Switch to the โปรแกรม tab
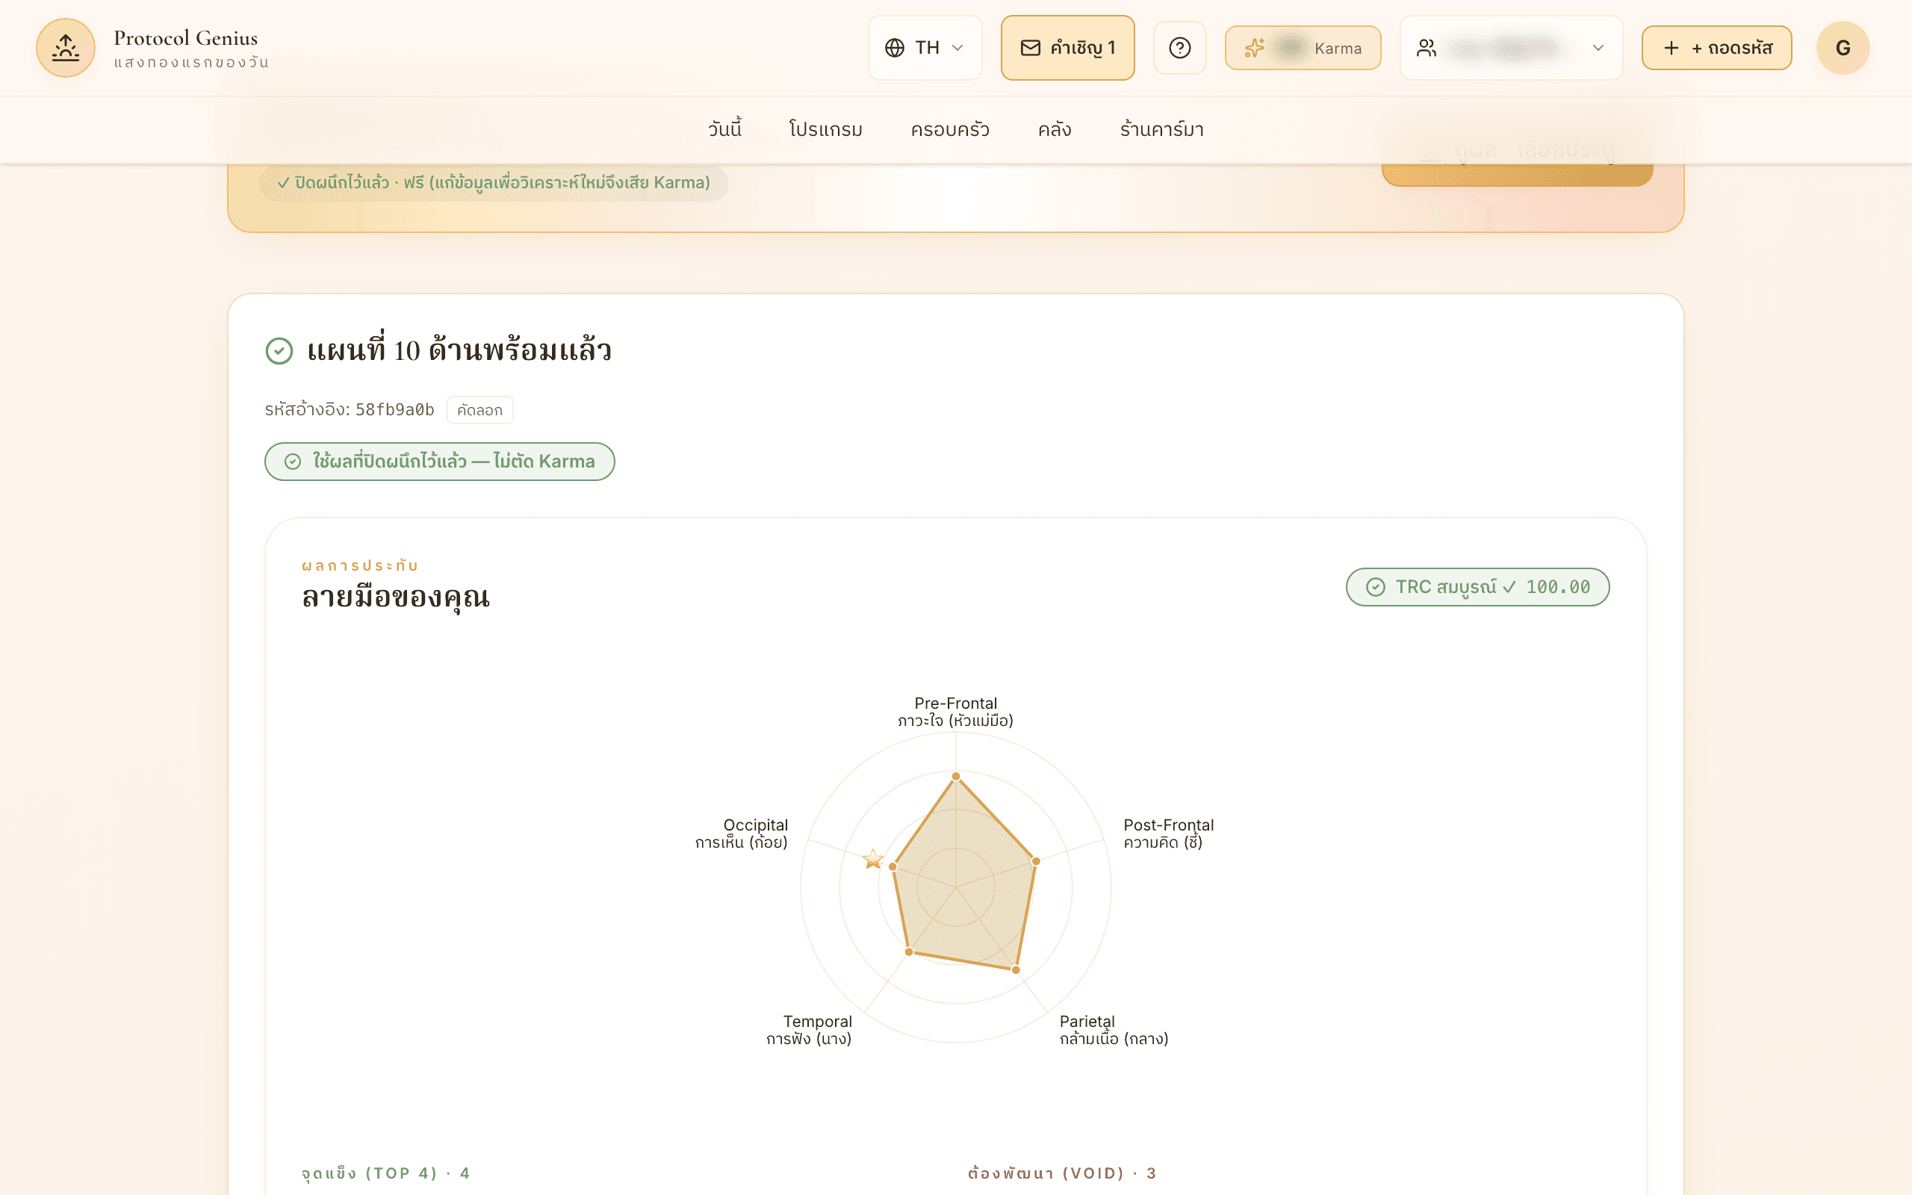1912x1195 pixels. [x=825, y=128]
